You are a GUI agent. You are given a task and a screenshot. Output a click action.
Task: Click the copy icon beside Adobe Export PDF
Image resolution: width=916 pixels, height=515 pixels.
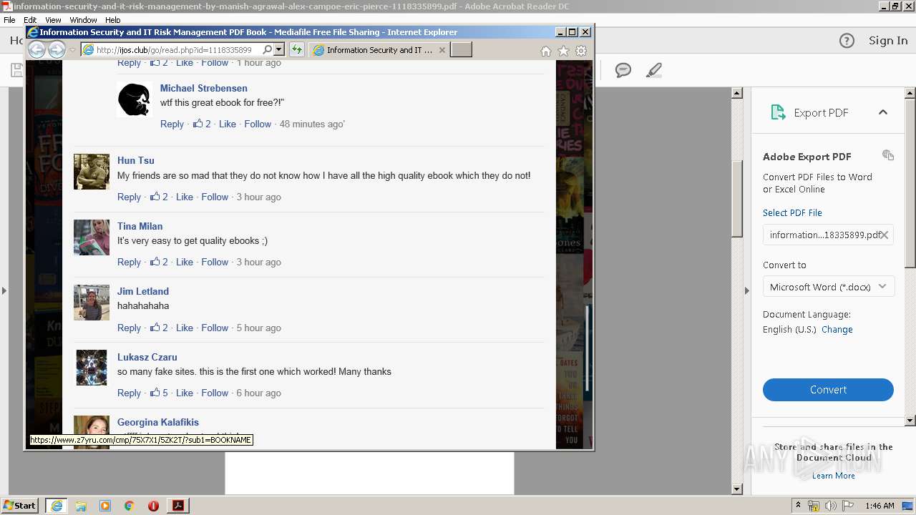[888, 155]
